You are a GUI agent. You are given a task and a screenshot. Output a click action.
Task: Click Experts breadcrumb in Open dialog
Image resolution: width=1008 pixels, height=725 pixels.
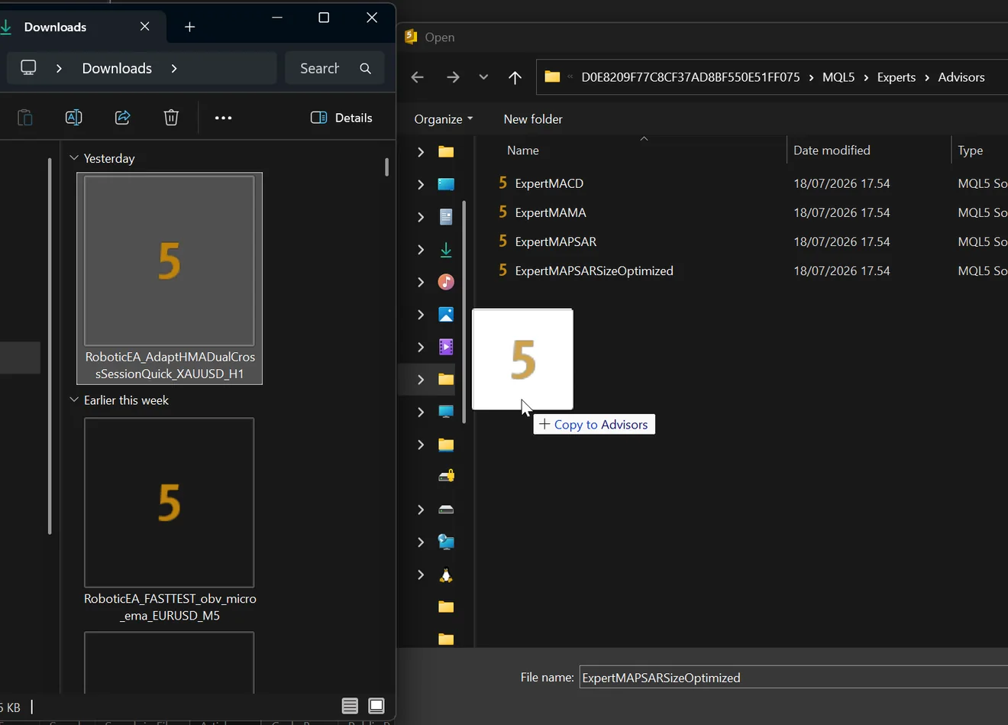pos(897,77)
